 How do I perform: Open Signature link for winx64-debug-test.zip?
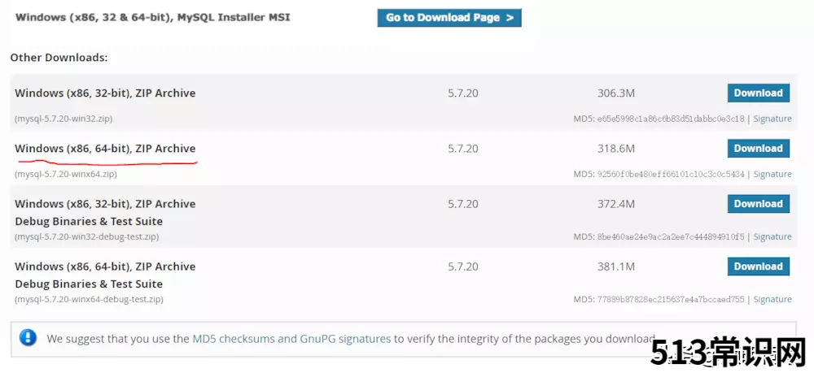click(x=772, y=299)
